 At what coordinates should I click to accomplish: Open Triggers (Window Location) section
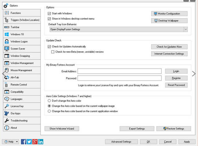coord(22,20)
